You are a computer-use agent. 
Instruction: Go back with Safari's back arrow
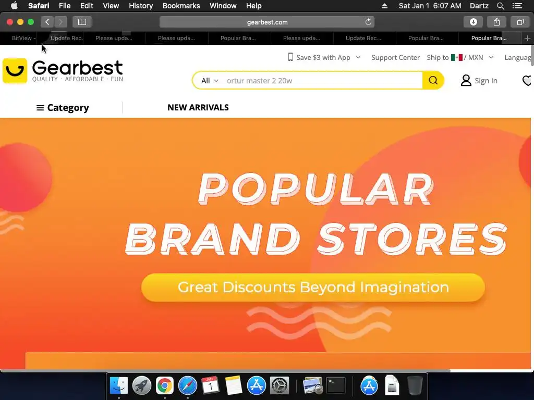click(47, 22)
